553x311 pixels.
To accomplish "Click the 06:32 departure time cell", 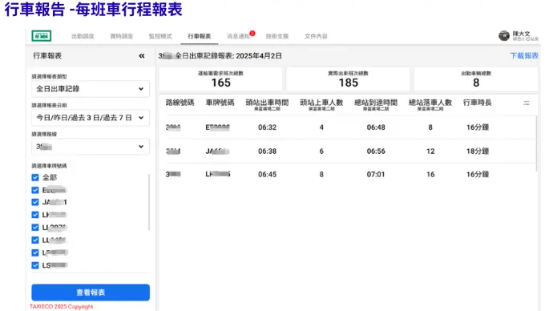I will coord(267,127).
